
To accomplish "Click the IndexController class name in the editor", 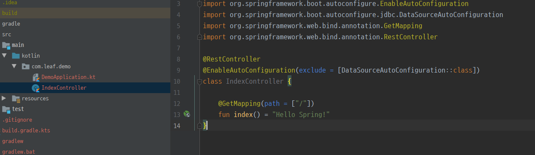I will pyautogui.click(x=255, y=82).
